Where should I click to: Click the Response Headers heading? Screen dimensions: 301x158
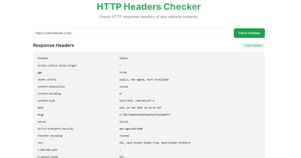tap(53, 45)
